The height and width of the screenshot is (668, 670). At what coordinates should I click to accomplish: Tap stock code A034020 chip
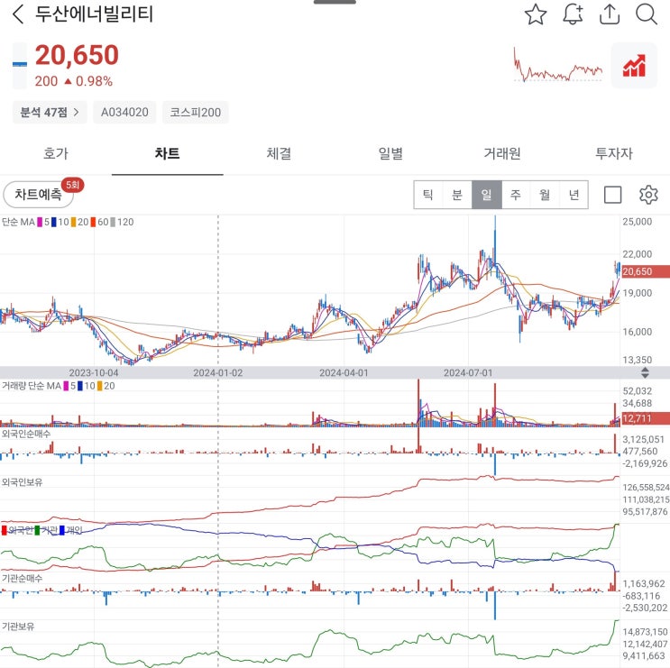point(124,113)
